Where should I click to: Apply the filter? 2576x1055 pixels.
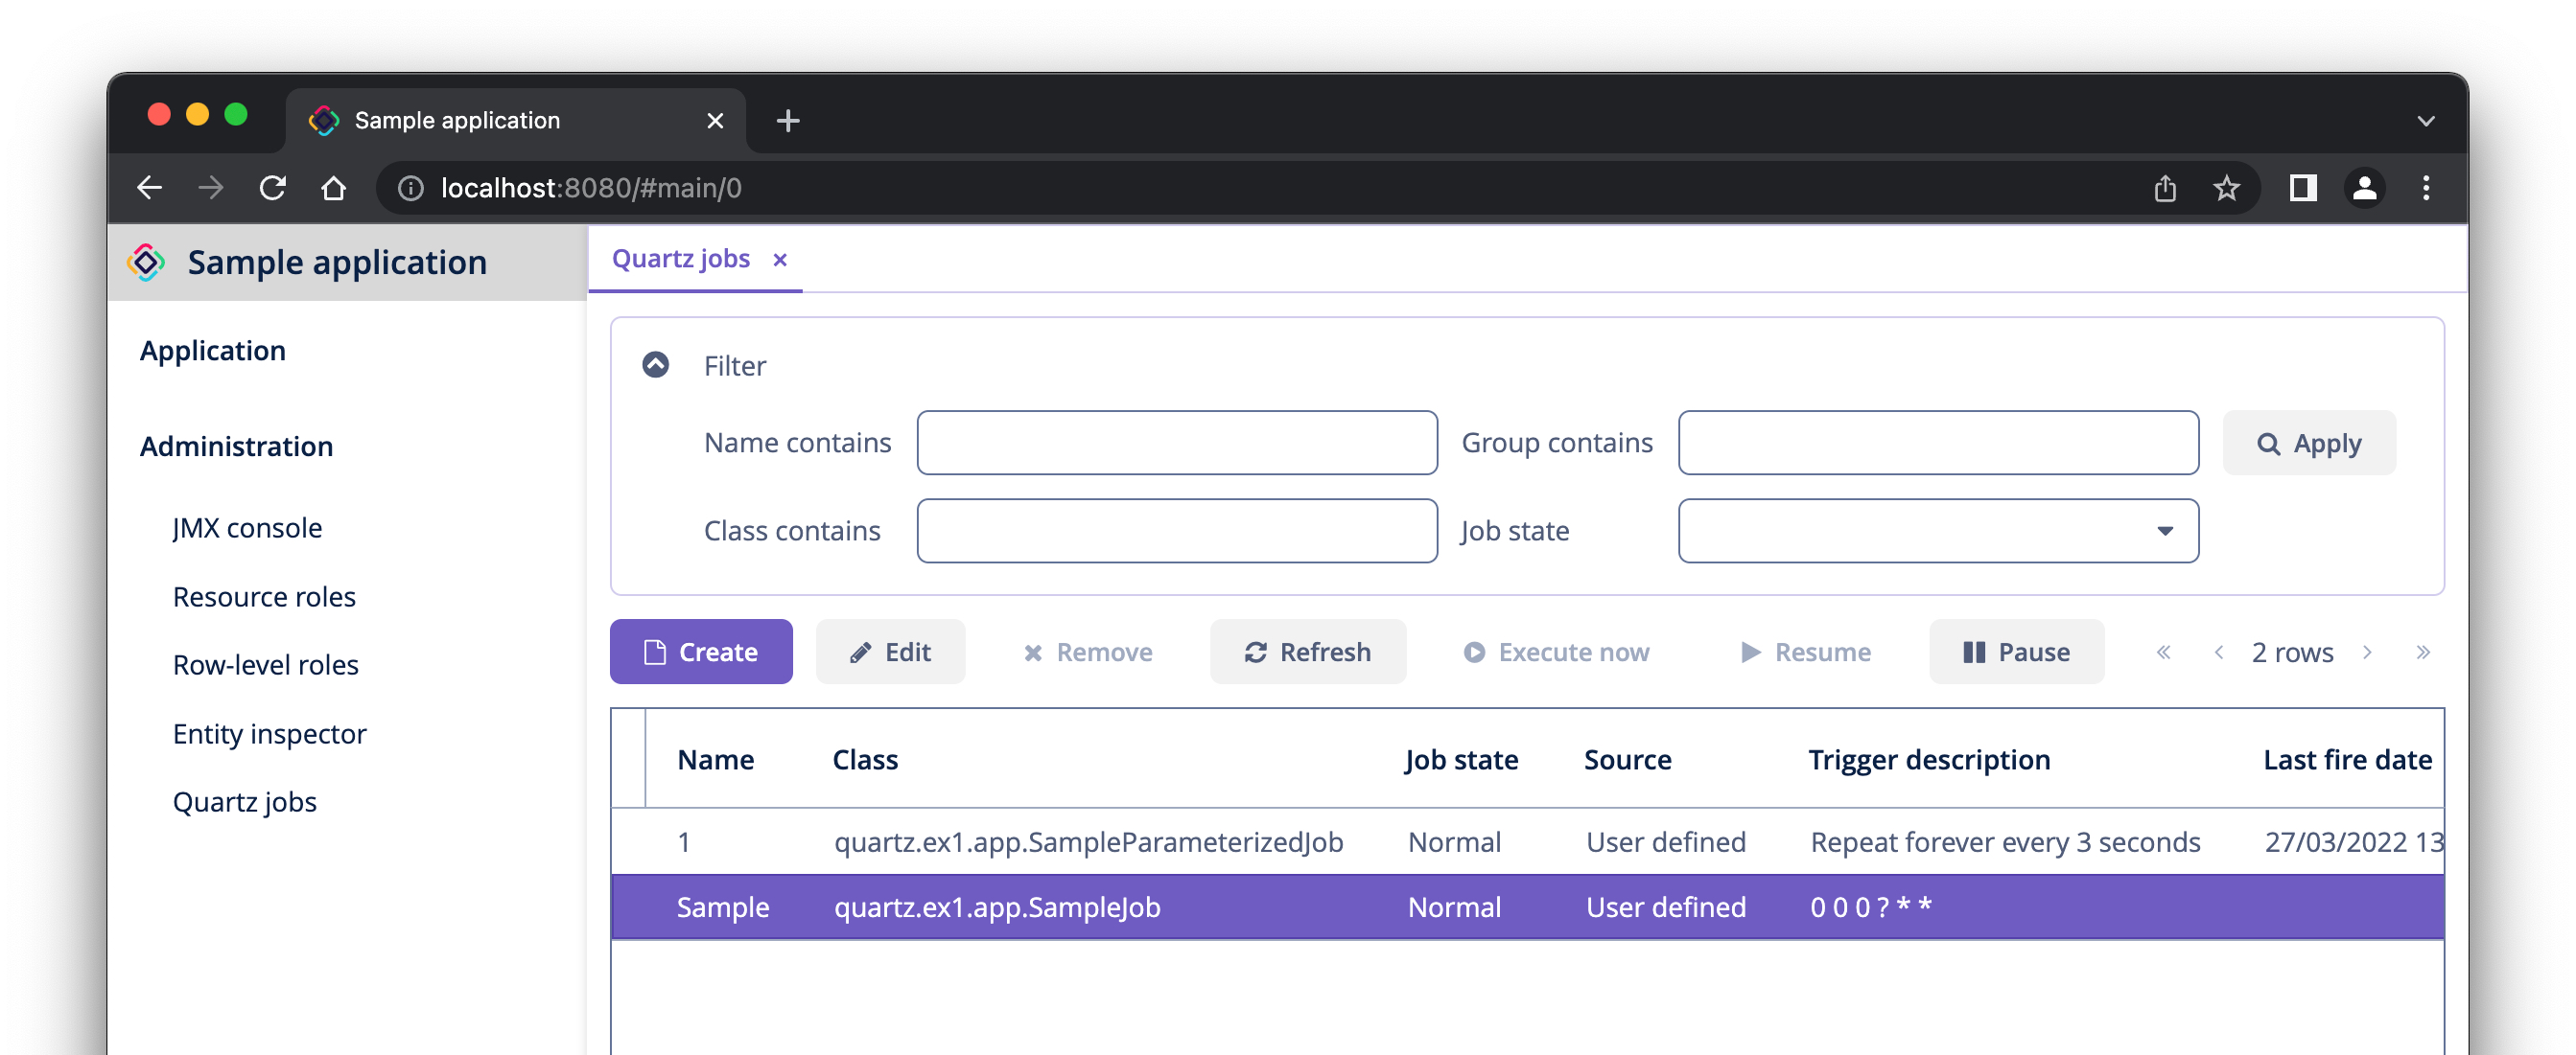(2309, 443)
